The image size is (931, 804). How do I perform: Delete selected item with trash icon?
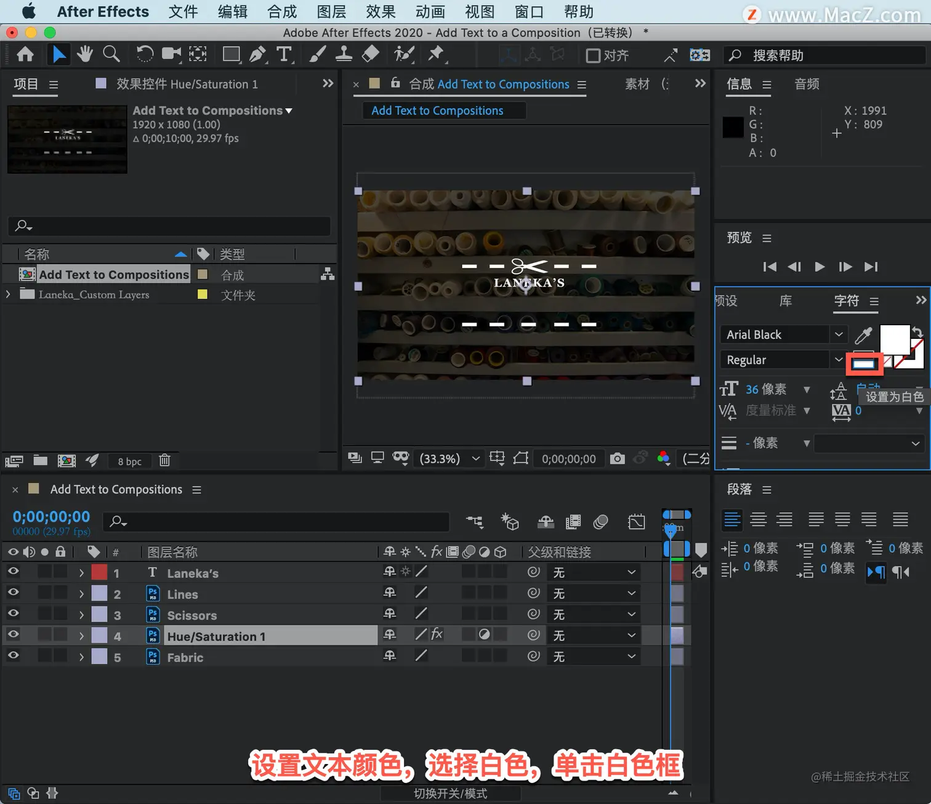(x=164, y=460)
